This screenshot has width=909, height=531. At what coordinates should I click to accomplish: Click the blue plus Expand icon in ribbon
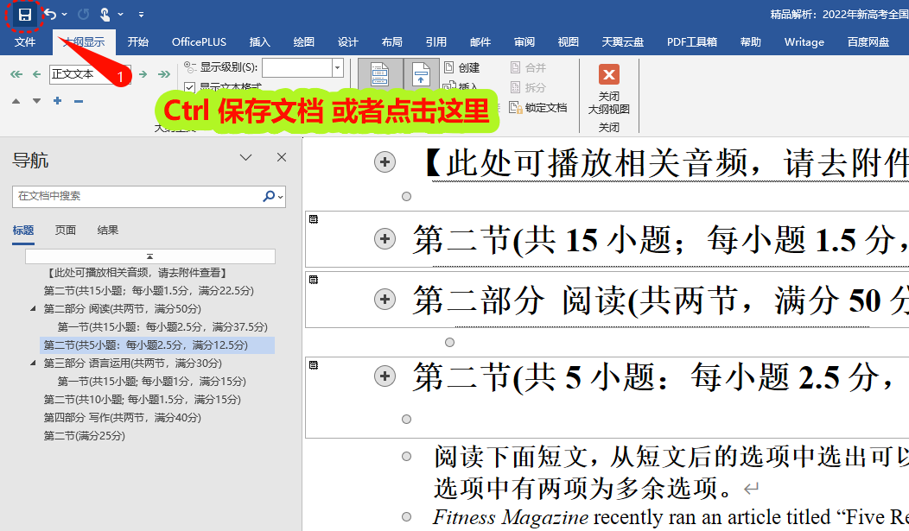[57, 101]
